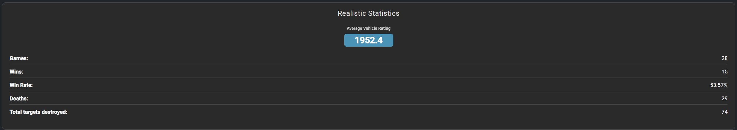Image resolution: width=737 pixels, height=130 pixels.
Task: Click the Win Rate label
Action: (21, 85)
